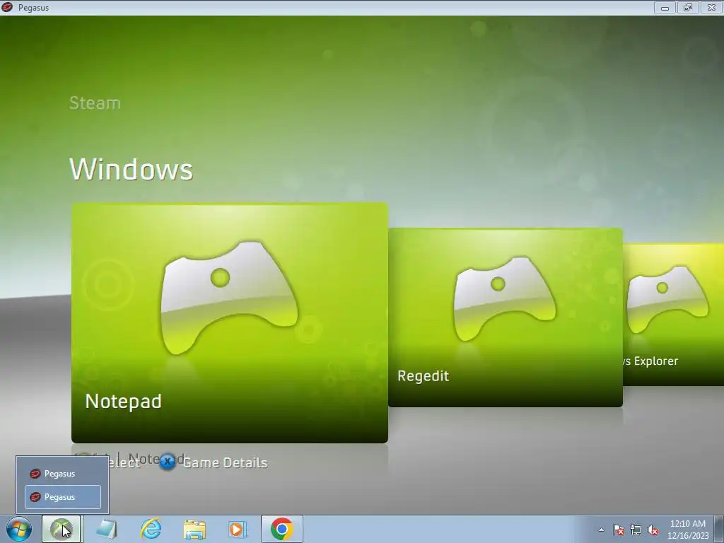
Task: Close the Pegasus window
Action: [711, 7]
